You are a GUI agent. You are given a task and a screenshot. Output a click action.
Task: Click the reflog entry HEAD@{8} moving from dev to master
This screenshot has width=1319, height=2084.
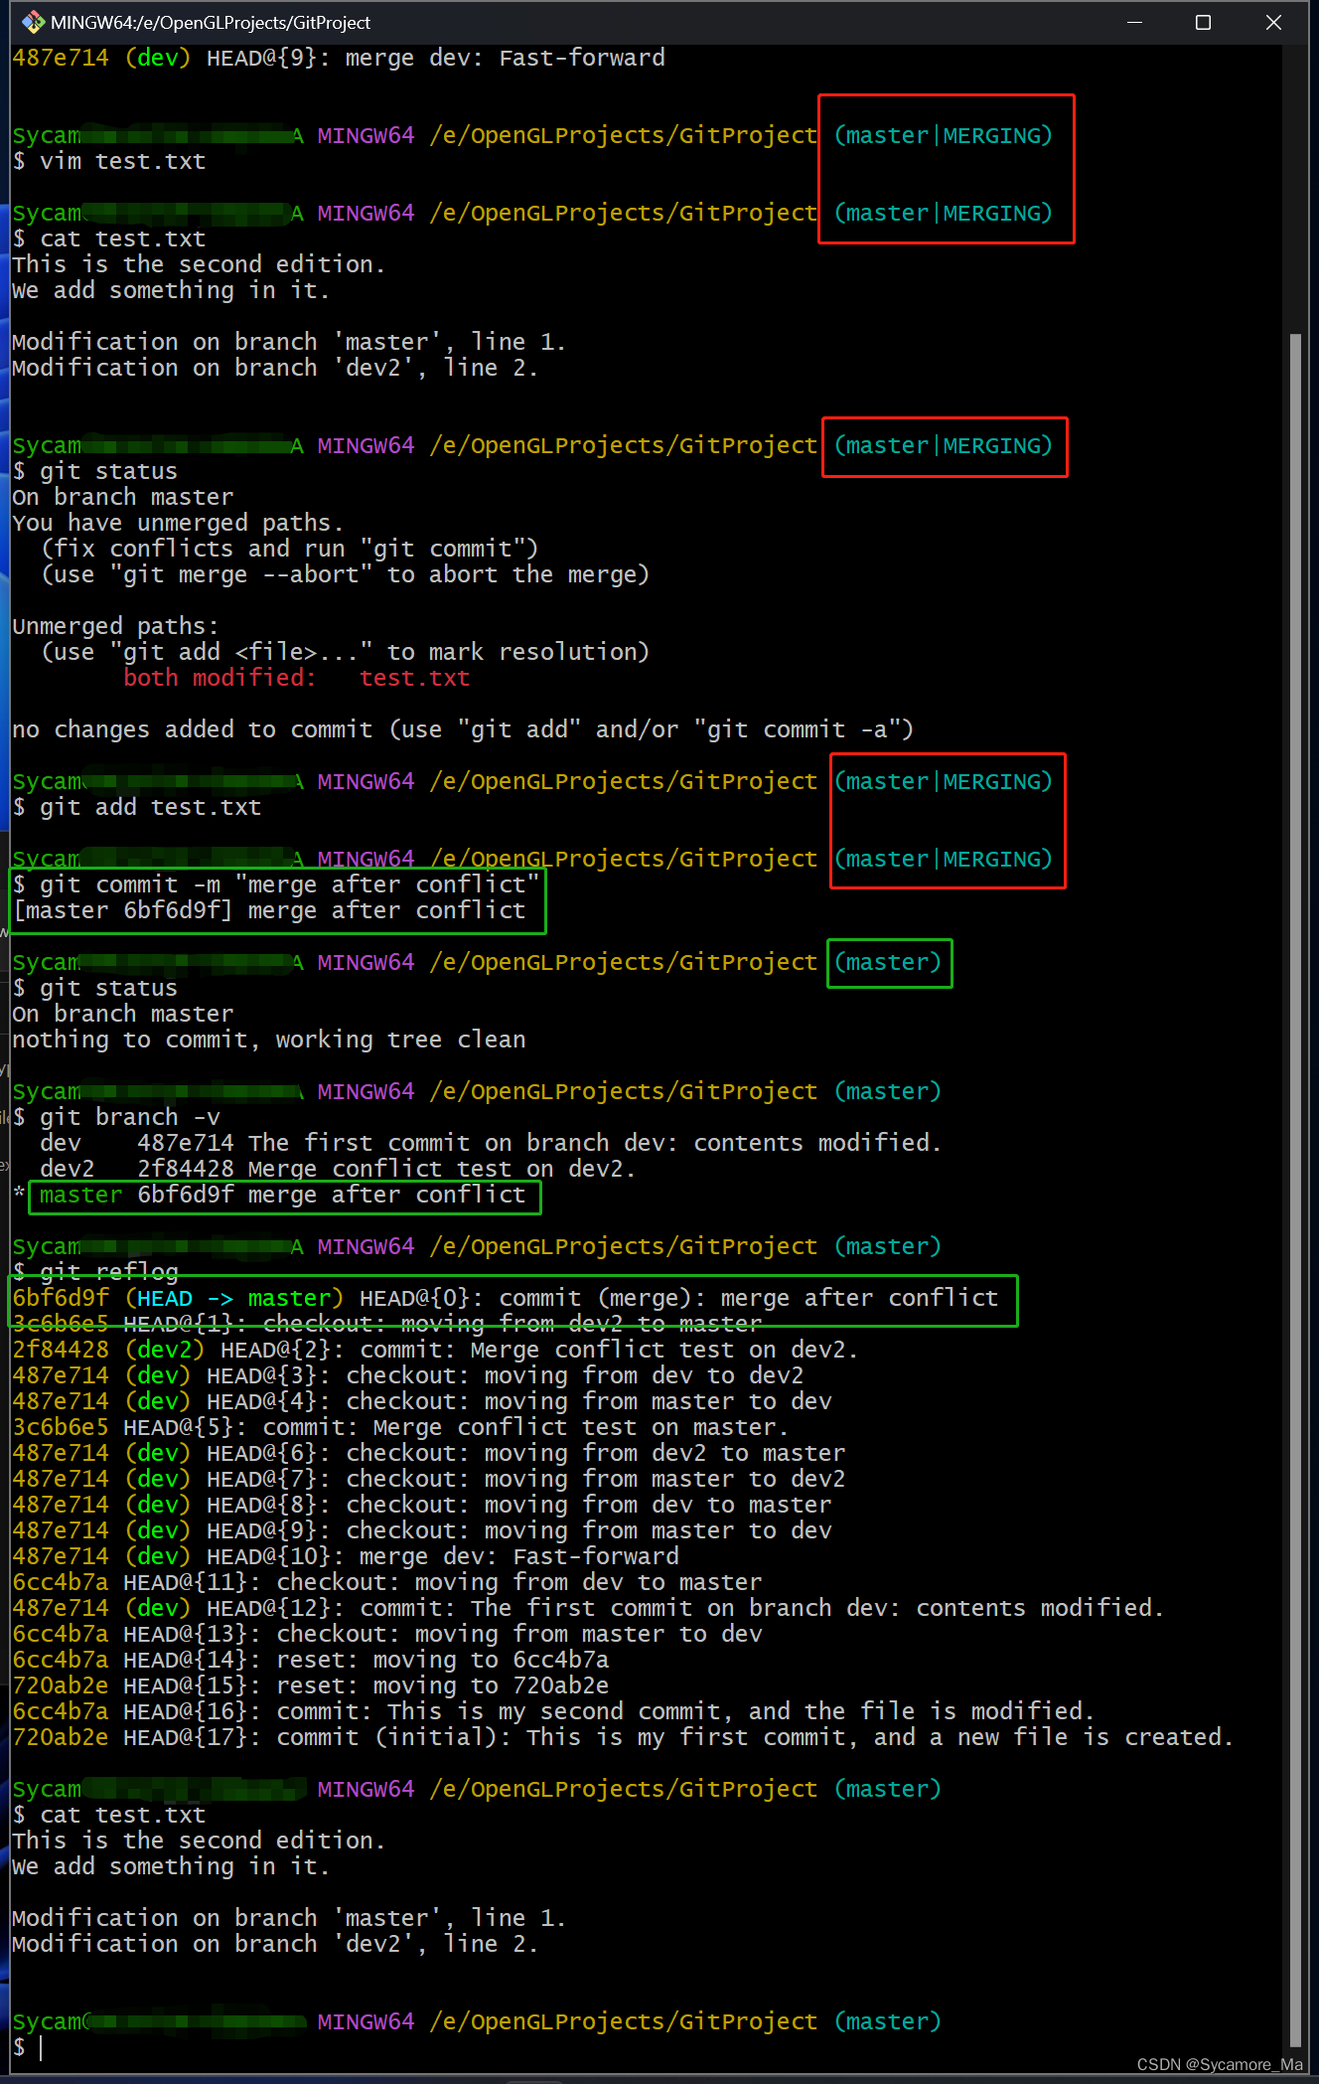421,1505
